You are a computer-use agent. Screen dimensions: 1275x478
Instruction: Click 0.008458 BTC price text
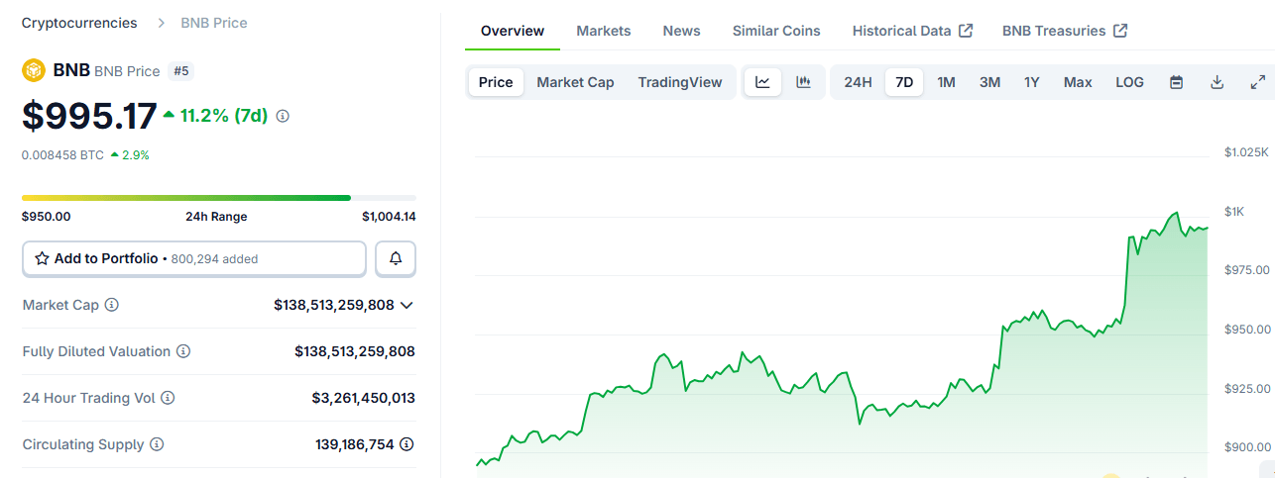[x=62, y=154]
